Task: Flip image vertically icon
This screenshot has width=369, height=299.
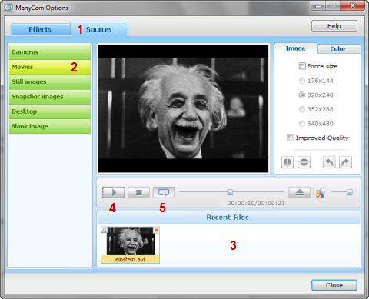Action: (x=304, y=162)
